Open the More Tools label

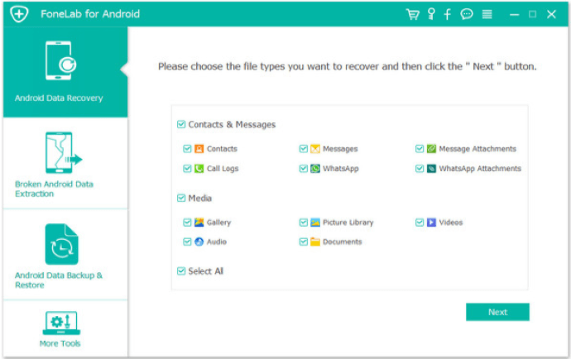(60, 343)
